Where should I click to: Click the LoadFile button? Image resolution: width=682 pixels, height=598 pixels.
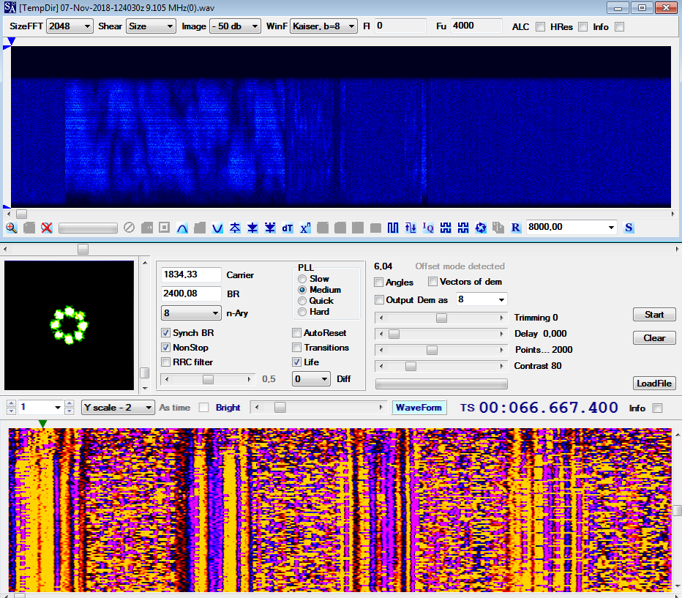tap(654, 383)
